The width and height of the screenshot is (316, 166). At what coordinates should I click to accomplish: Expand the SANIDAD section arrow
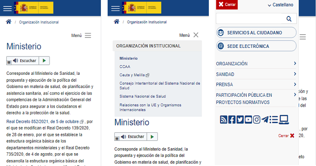(x=295, y=74)
